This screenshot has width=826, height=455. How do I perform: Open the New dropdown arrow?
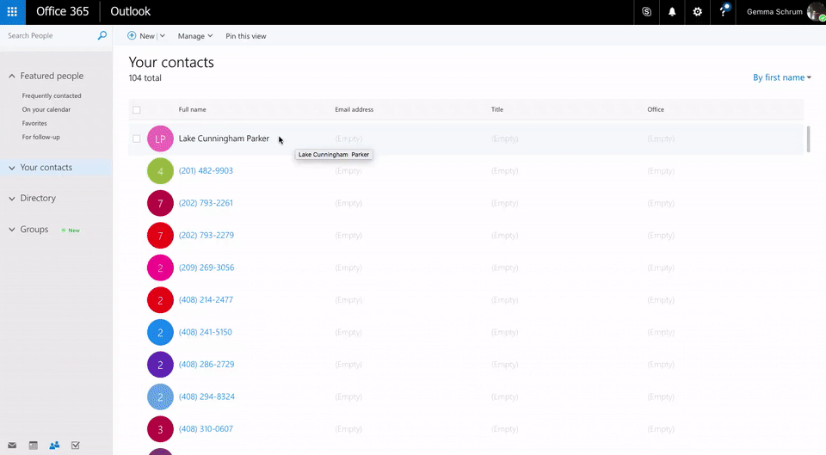pos(162,36)
